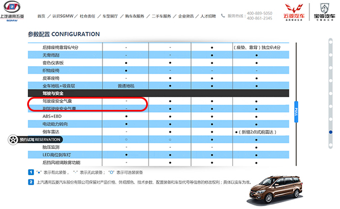Click the SGMW logo at top left
The image size is (340, 209).
[x=12, y=11]
